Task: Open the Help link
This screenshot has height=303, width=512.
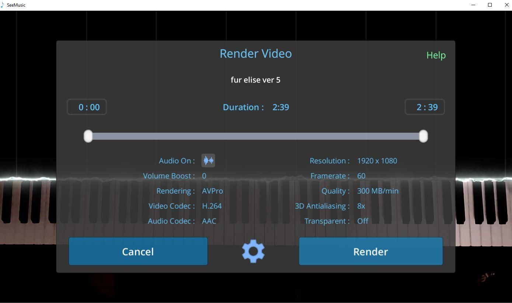Action: (436, 55)
